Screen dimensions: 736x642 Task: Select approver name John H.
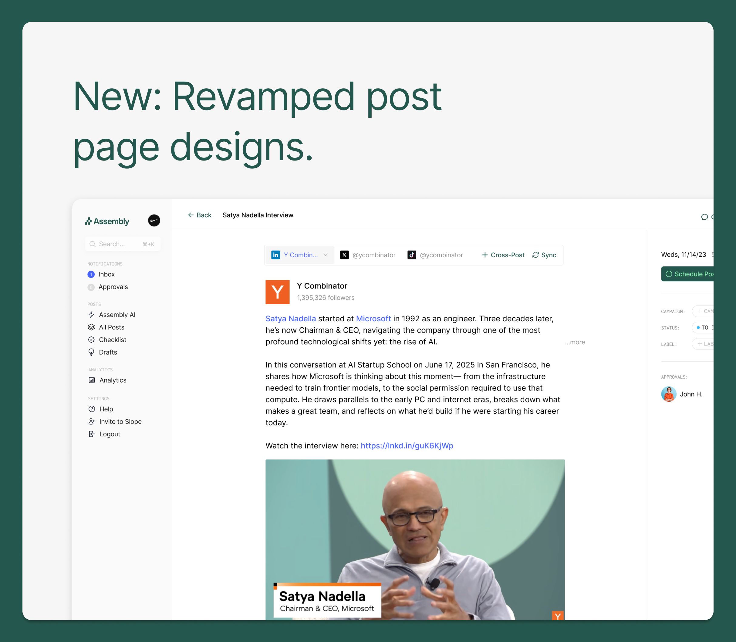click(691, 394)
